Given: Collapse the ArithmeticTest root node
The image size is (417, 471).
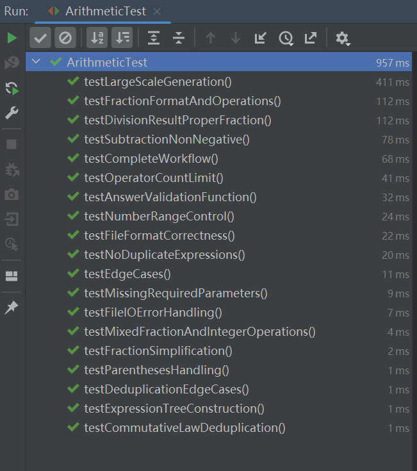Looking at the screenshot, I should (36, 62).
